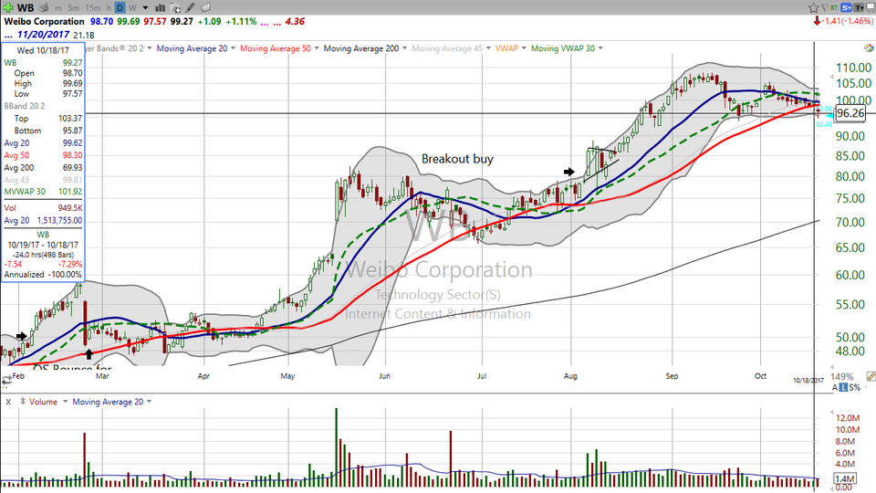Click the add indicator icon
The height and width of the screenshot is (493, 876).
175,8
